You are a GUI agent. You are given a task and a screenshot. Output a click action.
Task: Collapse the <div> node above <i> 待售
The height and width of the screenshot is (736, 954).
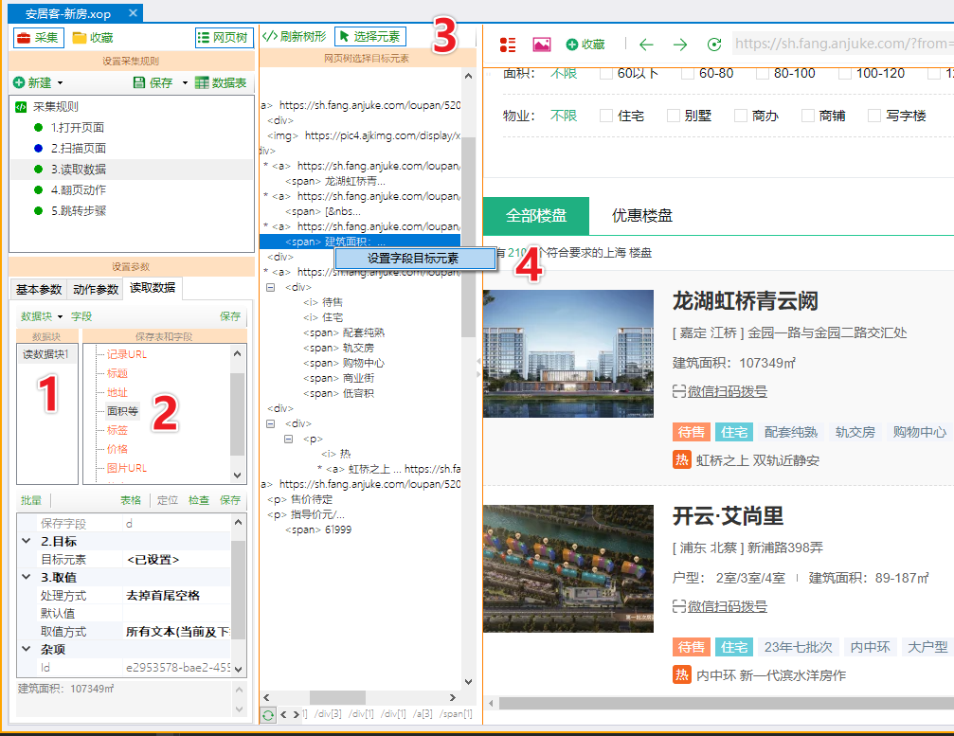(271, 287)
